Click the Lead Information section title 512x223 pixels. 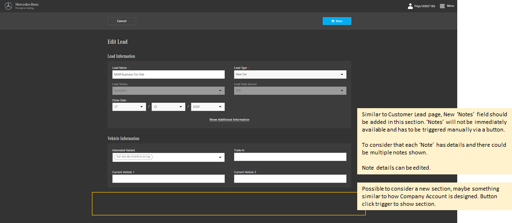pos(121,56)
